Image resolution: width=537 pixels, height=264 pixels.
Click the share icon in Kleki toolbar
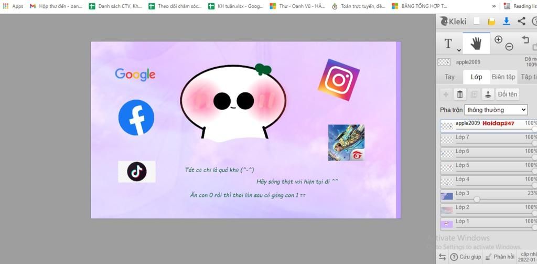521,22
